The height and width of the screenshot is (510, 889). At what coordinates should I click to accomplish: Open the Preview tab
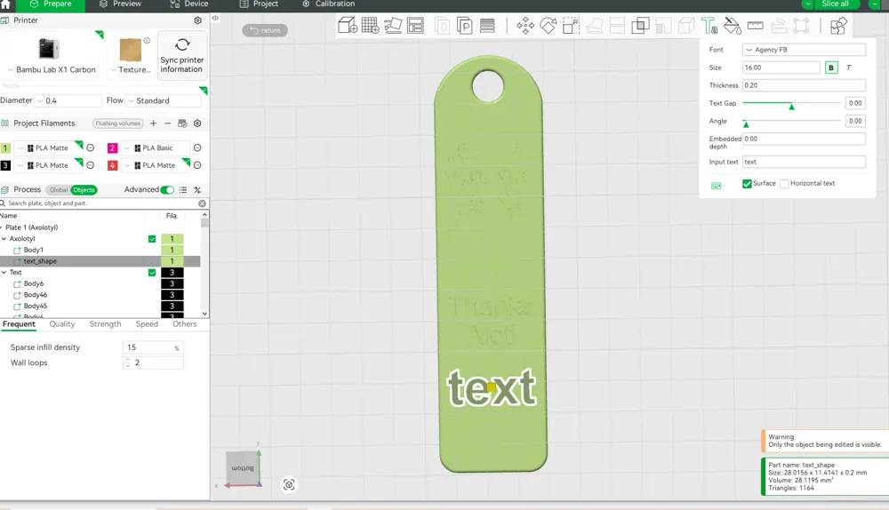(x=120, y=4)
